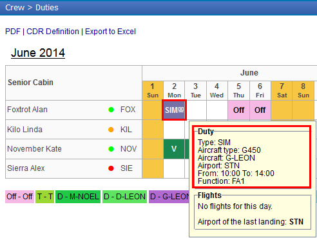Image resolution: width=317 pixels, height=238 pixels.
Task: Click the simulator icon in the SIM cell
Action: (x=181, y=110)
